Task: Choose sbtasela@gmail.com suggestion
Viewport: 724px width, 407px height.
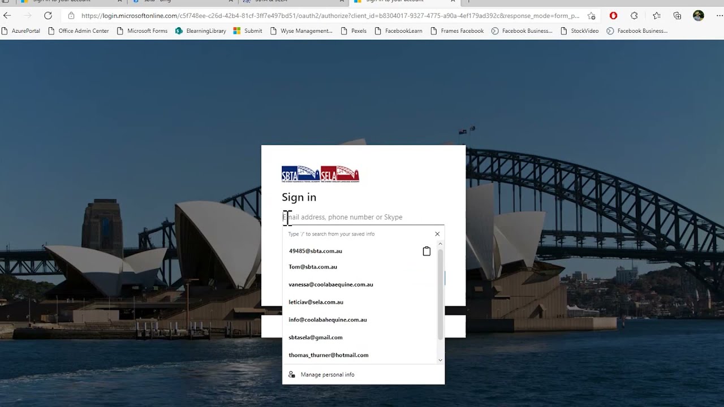Action: pyautogui.click(x=316, y=337)
